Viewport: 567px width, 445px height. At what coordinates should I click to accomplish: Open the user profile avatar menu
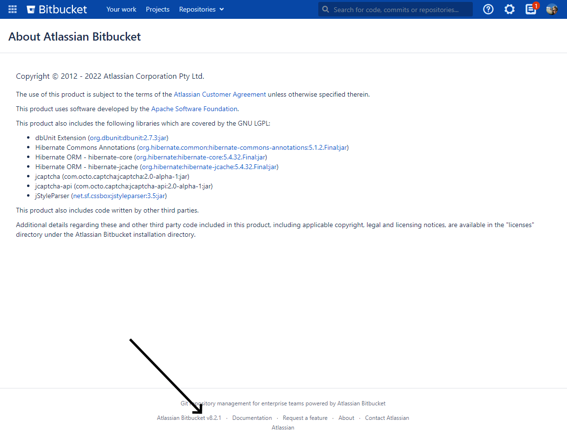(x=552, y=9)
